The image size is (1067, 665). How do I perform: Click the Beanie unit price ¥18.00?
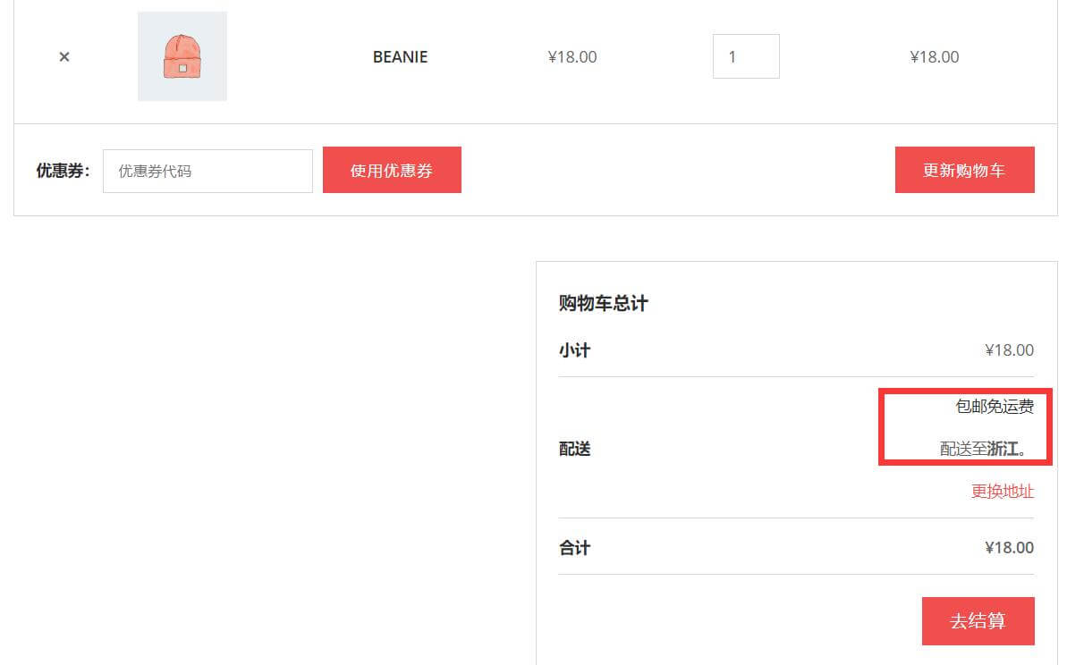572,57
